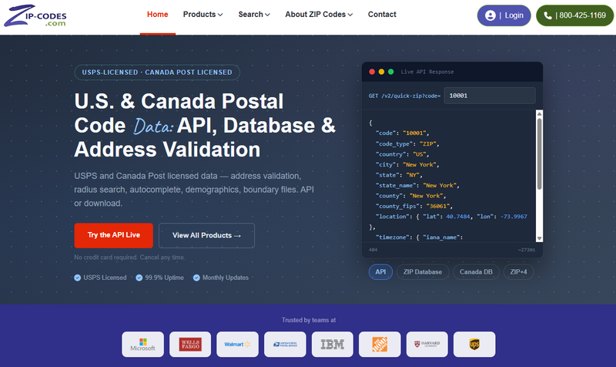
Task: Select the Canada DB tab pill
Action: pos(476,272)
